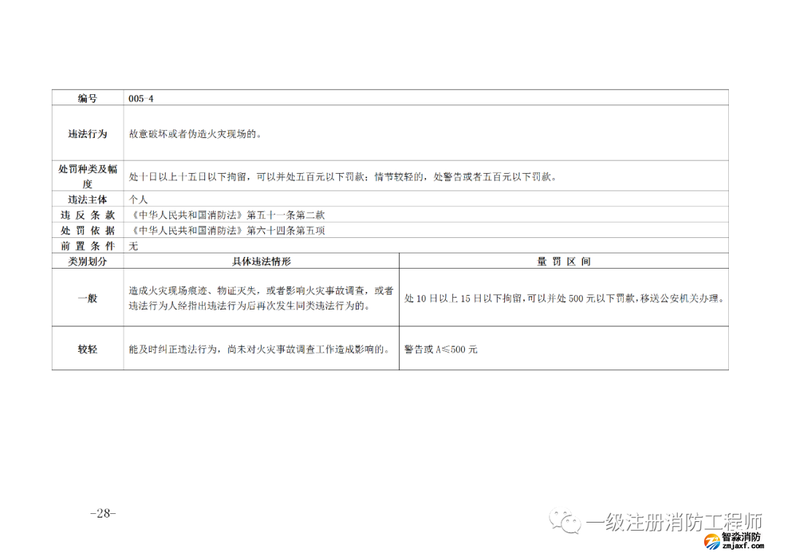
Task: Click the 违法行为 row label
Action: click(x=88, y=134)
